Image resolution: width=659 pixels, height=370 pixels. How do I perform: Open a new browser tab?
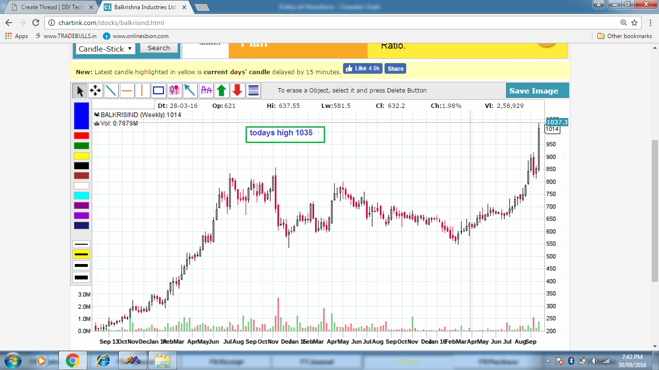point(202,7)
